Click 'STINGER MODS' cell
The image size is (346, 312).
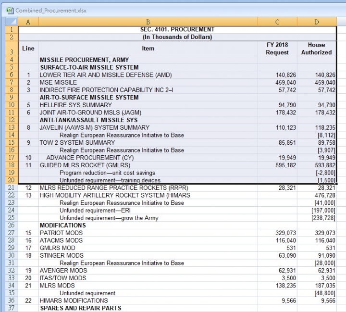pyautogui.click(x=148, y=255)
